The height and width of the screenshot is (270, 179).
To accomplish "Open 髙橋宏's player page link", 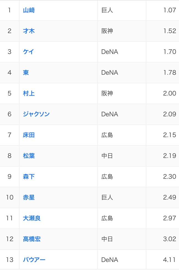I will coord(32,239).
